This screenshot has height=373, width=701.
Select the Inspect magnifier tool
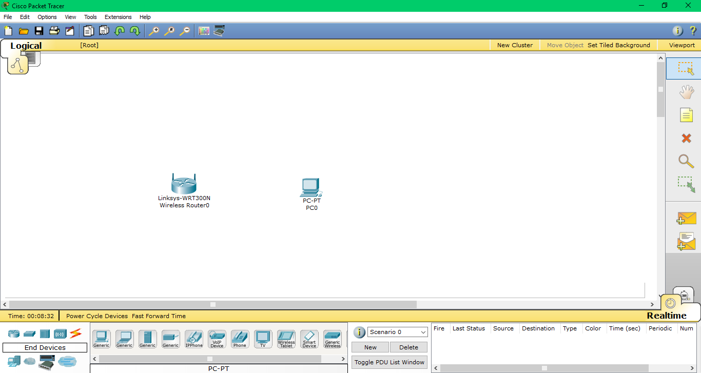click(x=686, y=161)
